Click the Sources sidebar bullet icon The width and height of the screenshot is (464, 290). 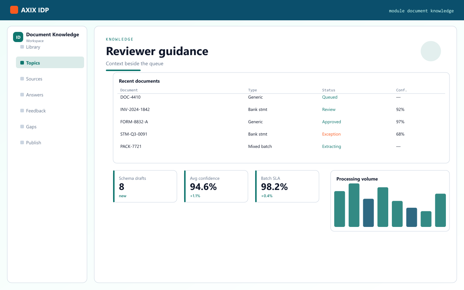pos(22,79)
